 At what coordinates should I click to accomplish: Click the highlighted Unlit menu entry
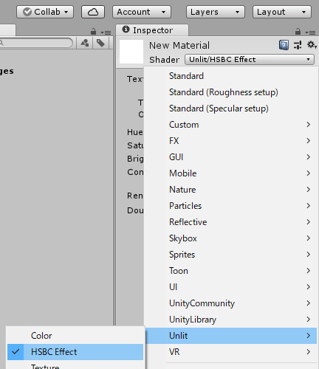[230, 336]
